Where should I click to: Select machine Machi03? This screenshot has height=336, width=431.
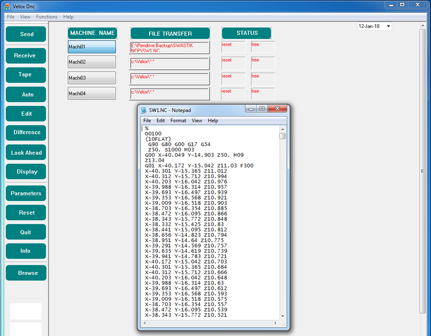(92, 78)
